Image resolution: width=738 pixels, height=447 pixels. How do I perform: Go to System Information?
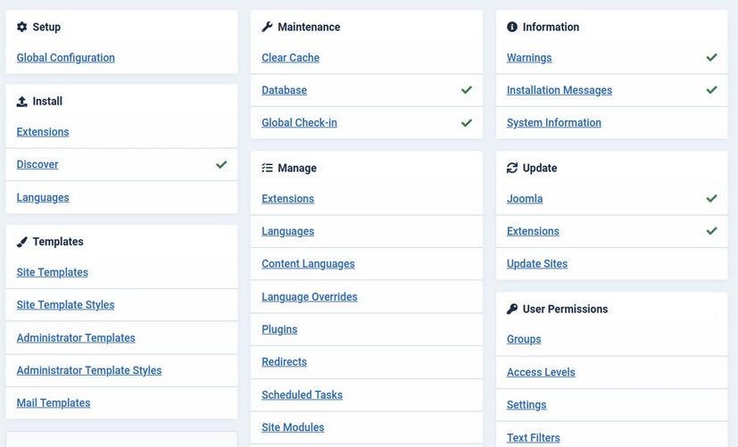(553, 123)
